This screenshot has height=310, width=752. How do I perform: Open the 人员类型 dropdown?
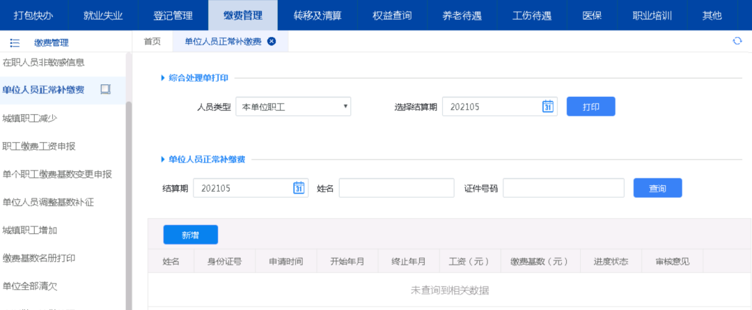[x=293, y=107]
